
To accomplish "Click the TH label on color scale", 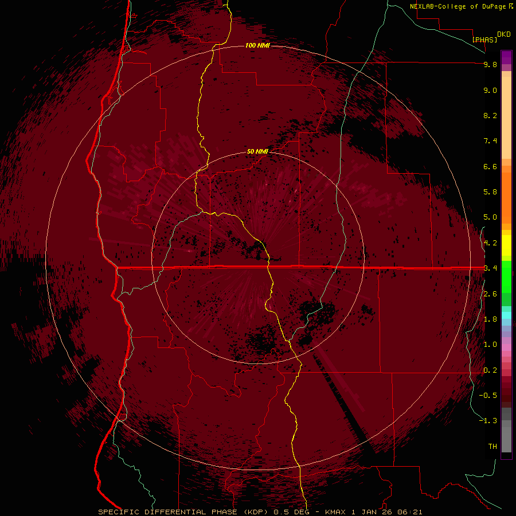I will click(x=492, y=447).
